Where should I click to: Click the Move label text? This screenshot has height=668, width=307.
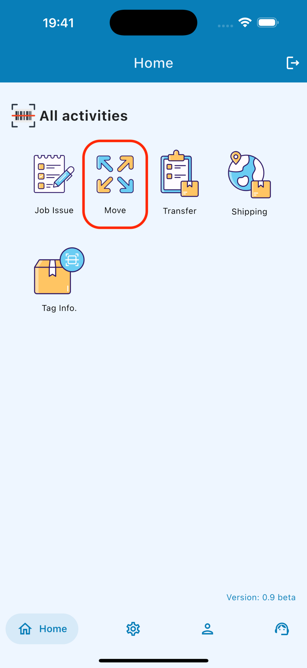click(115, 210)
